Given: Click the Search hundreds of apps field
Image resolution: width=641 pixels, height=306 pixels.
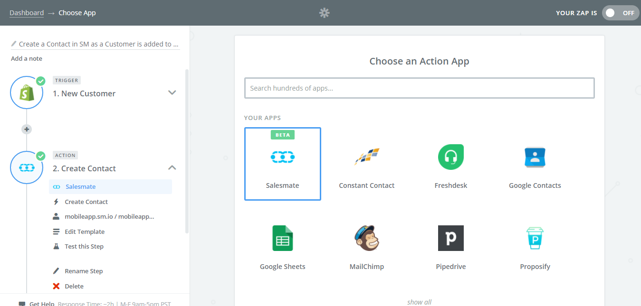Looking at the screenshot, I should (420, 88).
